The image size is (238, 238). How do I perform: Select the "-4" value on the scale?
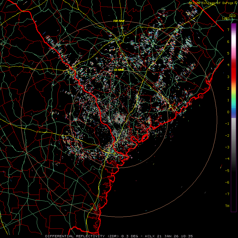click(227, 159)
